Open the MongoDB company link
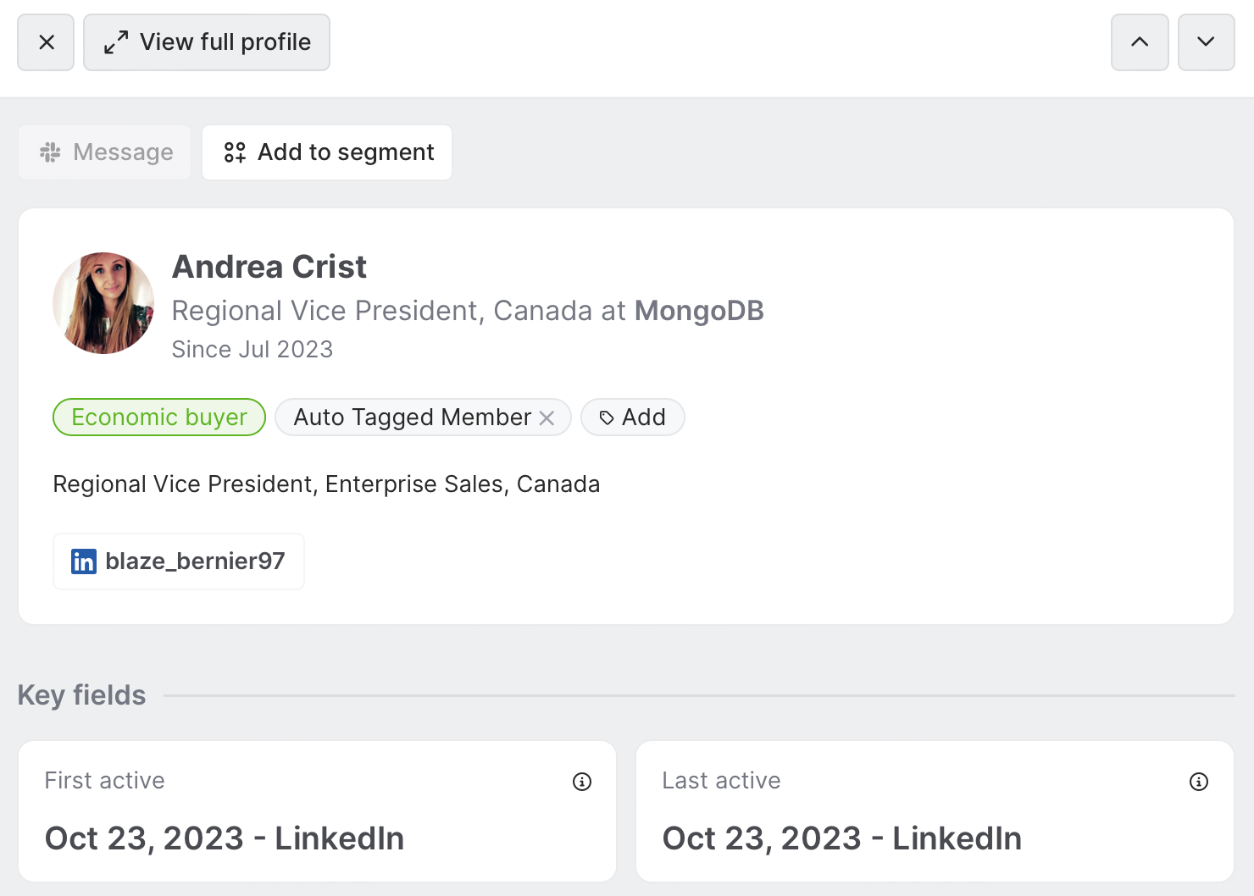 point(699,311)
